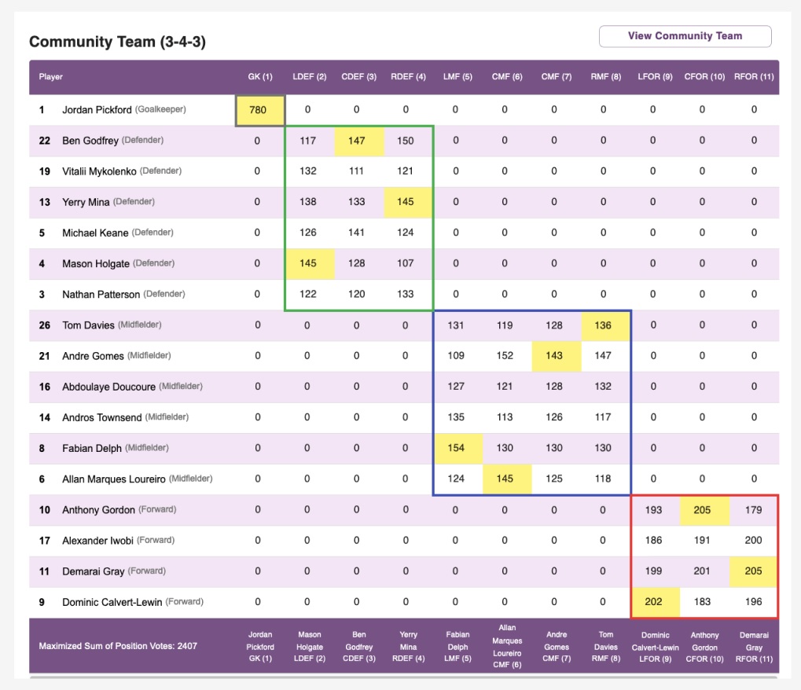
Task: Click Andros Townsend's 135 LMF value
Action: (x=456, y=417)
